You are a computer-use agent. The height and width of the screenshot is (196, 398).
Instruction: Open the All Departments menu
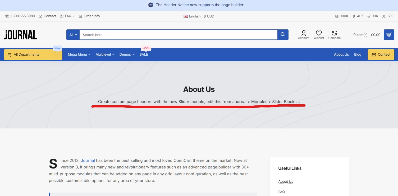(33, 55)
